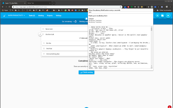Open the Other bookmarks folder
This screenshot has width=173, height=108.
(164, 10)
